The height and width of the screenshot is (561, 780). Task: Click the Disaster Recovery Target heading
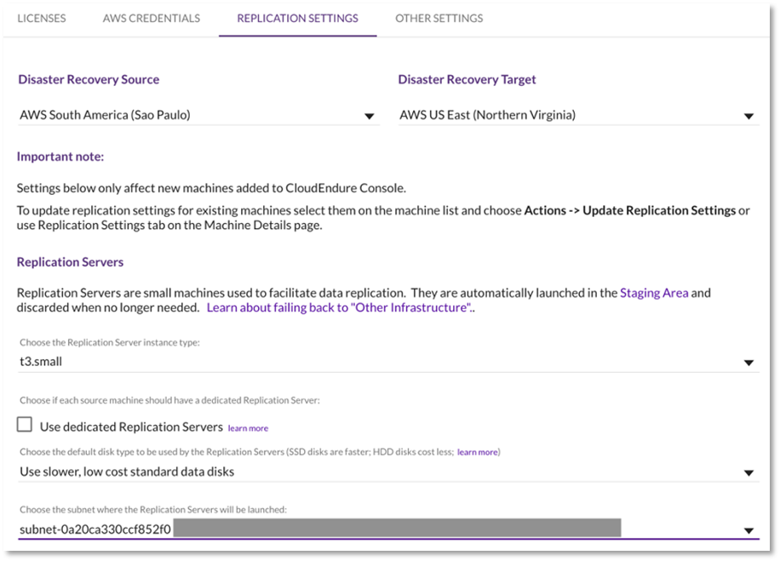click(x=467, y=79)
